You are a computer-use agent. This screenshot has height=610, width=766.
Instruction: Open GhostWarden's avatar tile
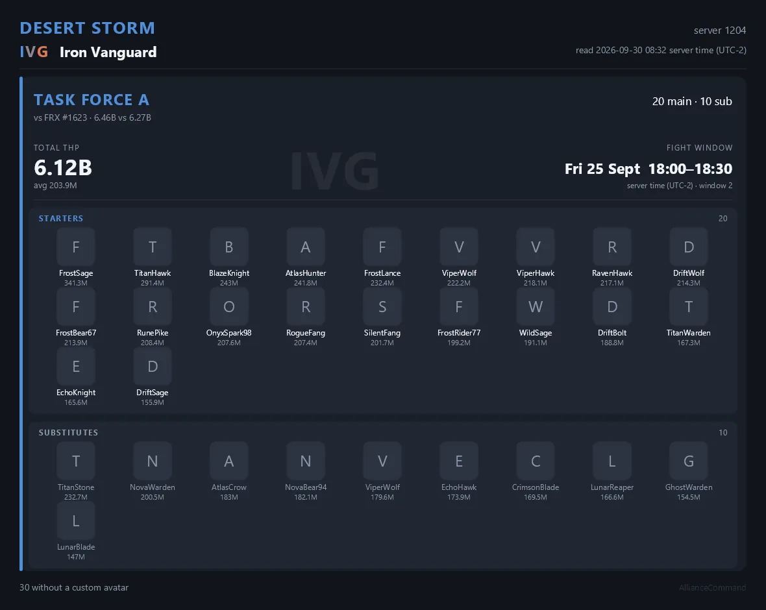689,461
